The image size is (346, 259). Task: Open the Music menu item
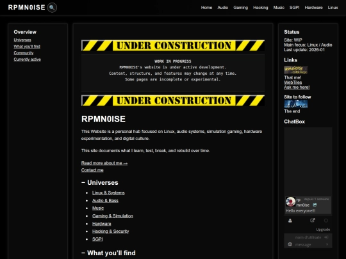pyautogui.click(x=279, y=8)
